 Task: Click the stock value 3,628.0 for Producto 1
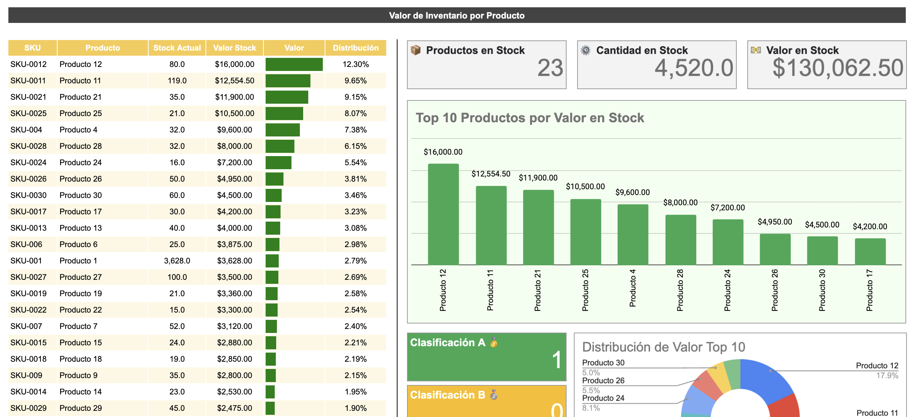tap(177, 261)
